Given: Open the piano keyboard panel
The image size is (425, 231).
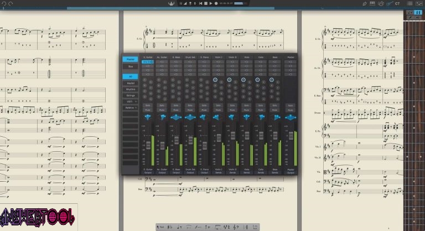Looking at the screenshot, I should pos(372,3).
